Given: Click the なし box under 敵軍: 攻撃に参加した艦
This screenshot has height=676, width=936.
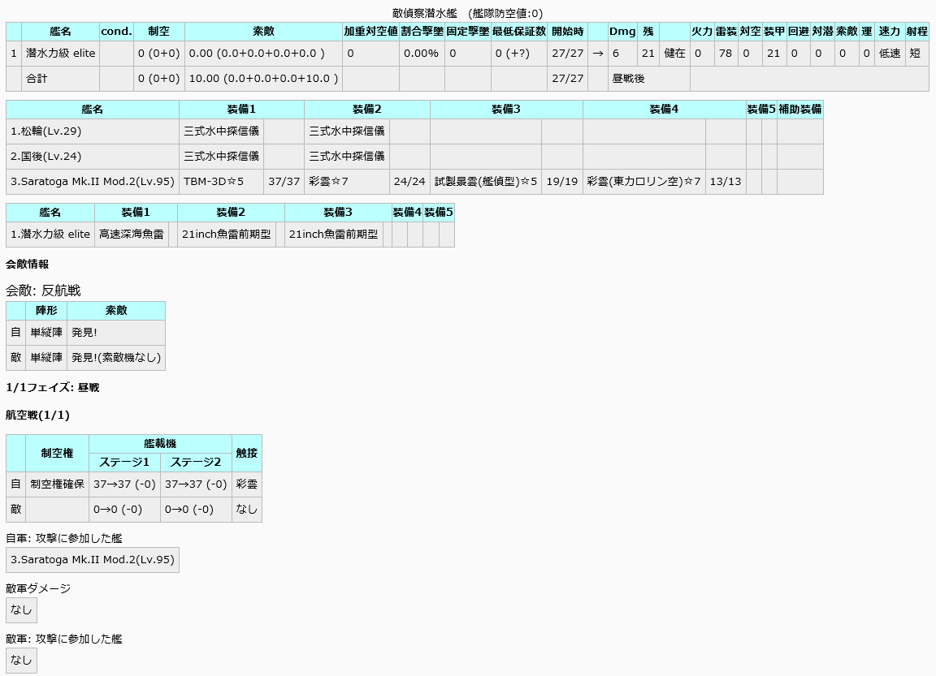Looking at the screenshot, I should (x=21, y=661).
